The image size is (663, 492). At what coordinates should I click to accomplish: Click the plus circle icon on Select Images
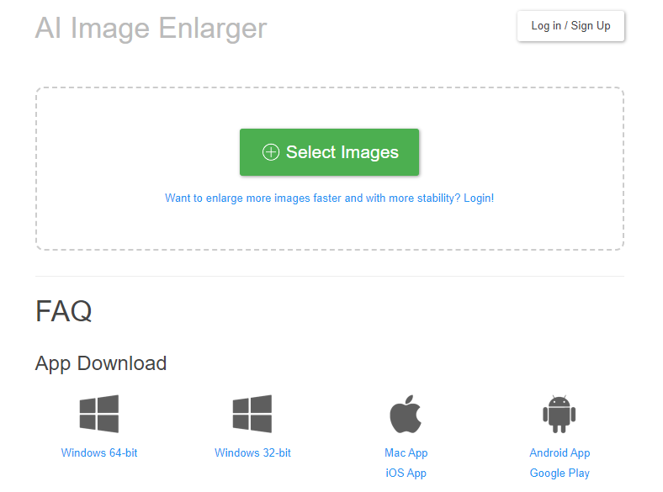tap(270, 152)
